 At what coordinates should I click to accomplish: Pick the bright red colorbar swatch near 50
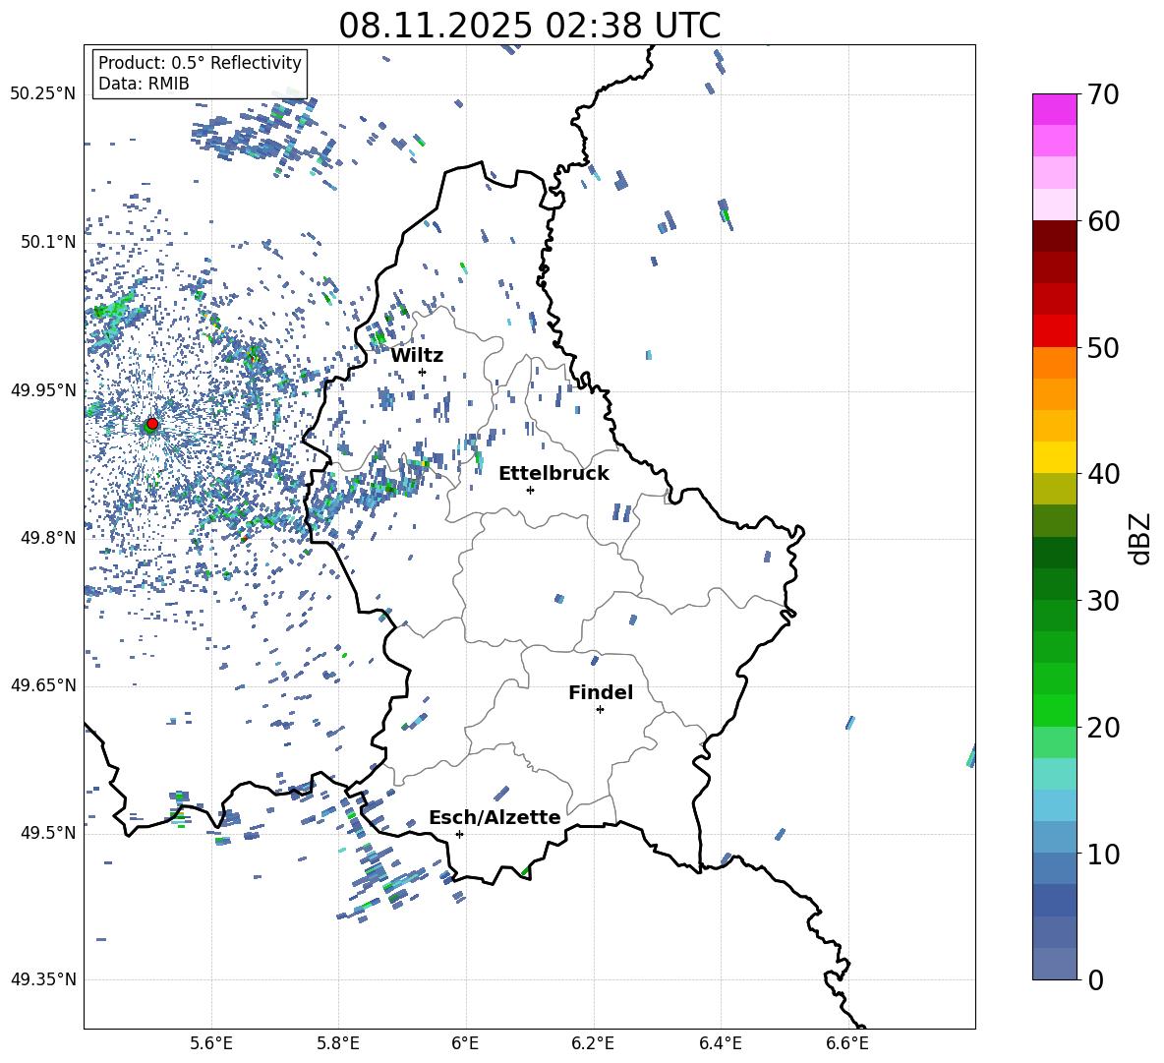1054,330
